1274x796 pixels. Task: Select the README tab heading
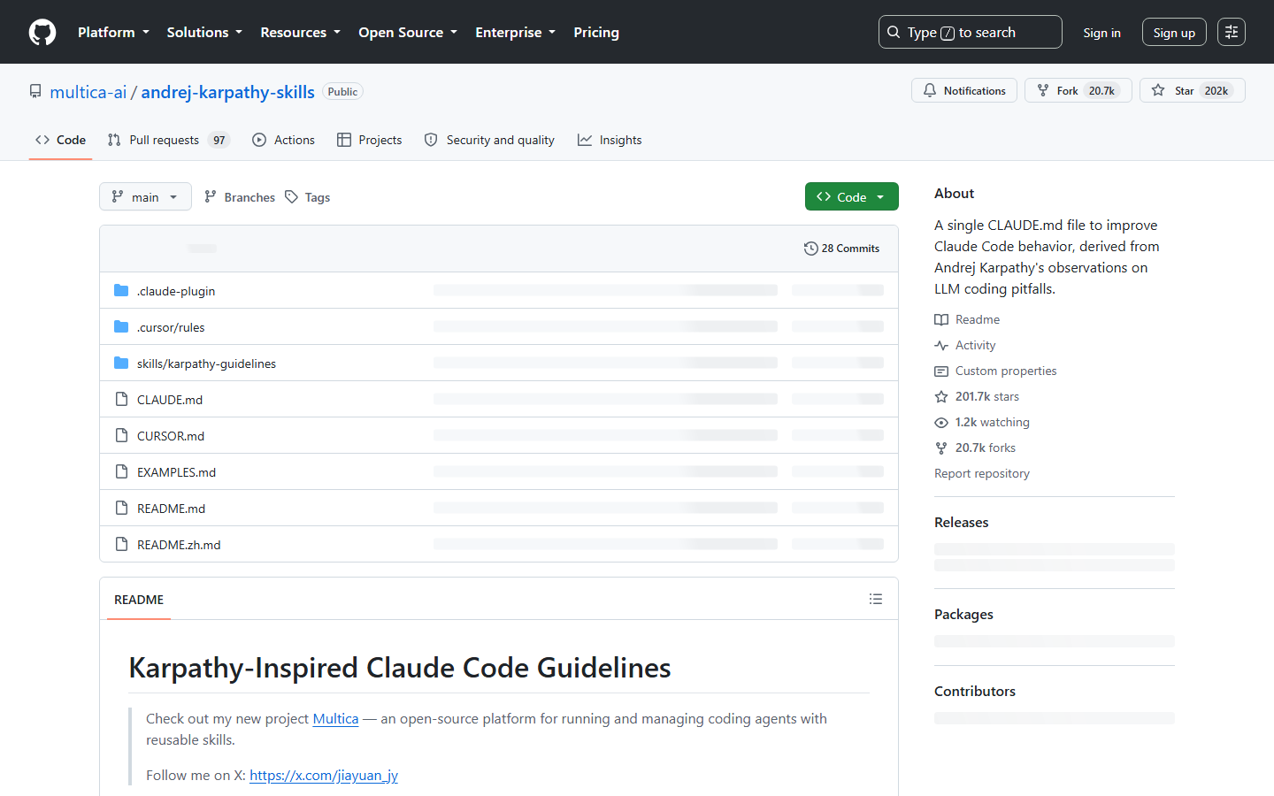pos(139,600)
